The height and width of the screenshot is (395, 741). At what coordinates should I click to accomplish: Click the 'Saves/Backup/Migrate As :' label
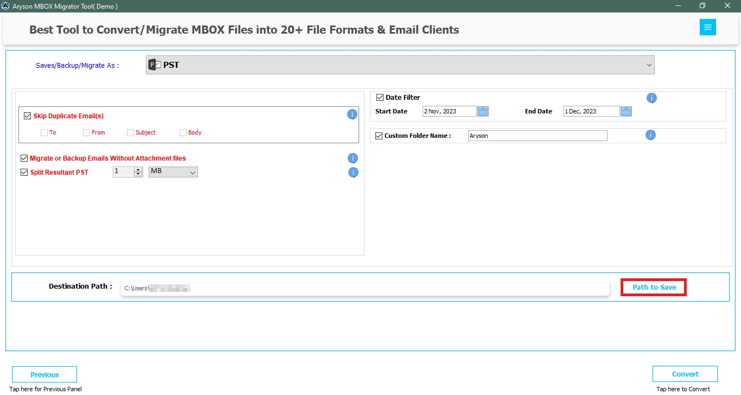click(x=78, y=65)
